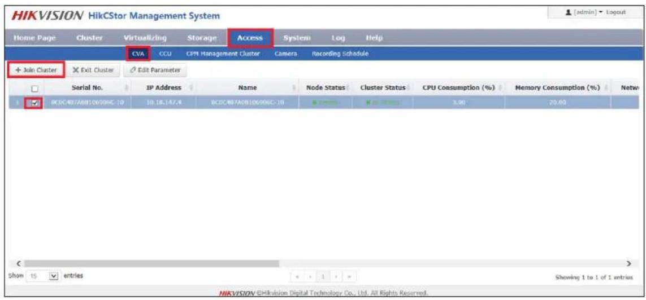This screenshot has width=646, height=300.
Task: Click the Exit Cluster button
Action: [93, 70]
